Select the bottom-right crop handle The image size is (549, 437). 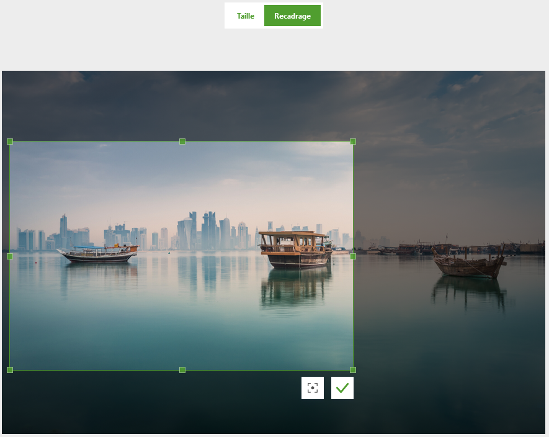click(353, 370)
